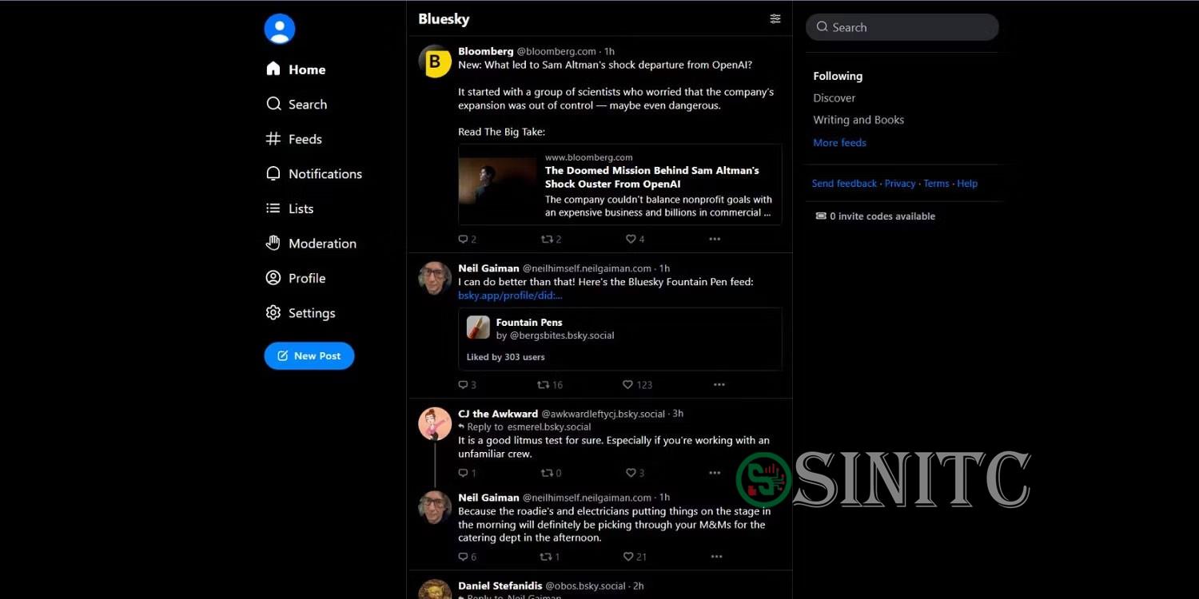Image resolution: width=1199 pixels, height=599 pixels.
Task: Like the Fountain Pen post with 123 likes
Action: 637,384
